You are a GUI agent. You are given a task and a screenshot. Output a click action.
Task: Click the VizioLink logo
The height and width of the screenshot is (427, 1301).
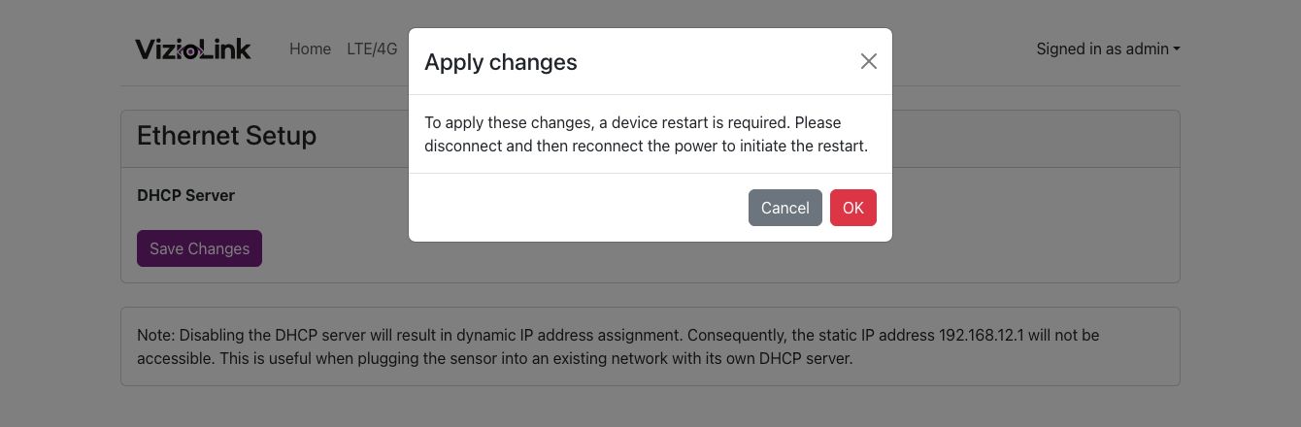(192, 49)
